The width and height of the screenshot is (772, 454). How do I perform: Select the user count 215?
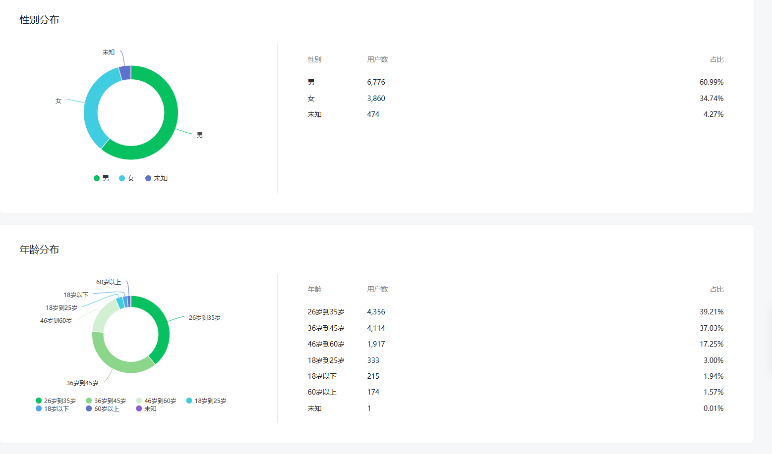point(373,376)
